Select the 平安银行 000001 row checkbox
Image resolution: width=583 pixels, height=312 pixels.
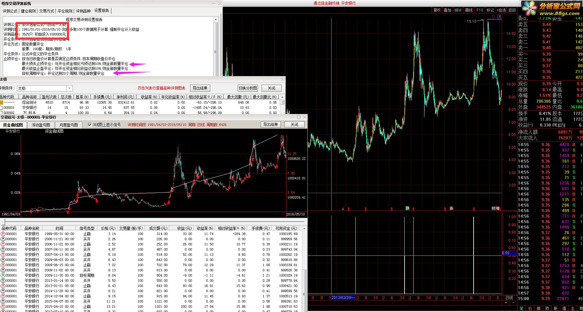(x=2, y=108)
